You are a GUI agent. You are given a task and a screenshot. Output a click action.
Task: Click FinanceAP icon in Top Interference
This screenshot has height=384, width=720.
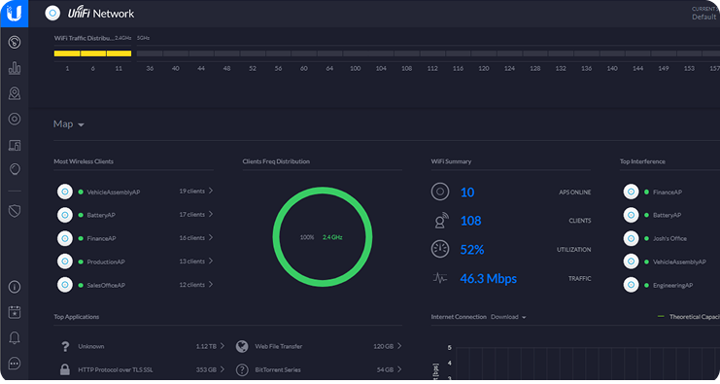(x=631, y=192)
